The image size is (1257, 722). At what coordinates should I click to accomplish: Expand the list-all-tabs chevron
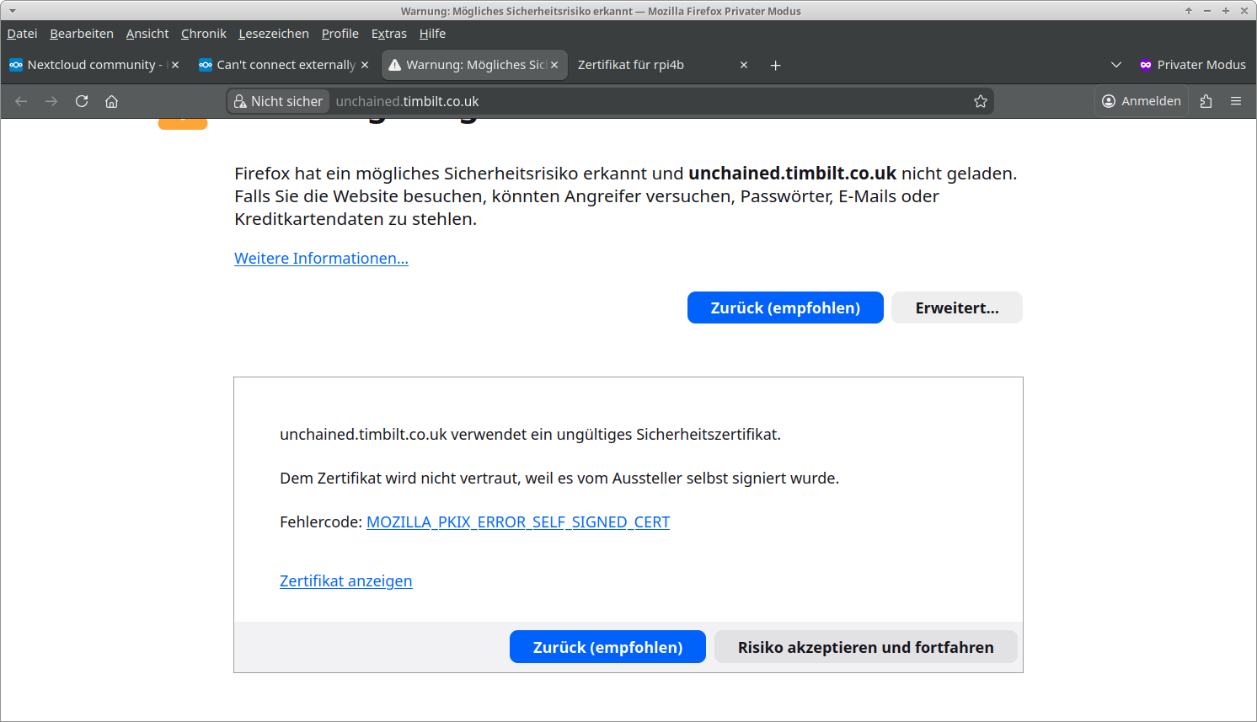1116,65
